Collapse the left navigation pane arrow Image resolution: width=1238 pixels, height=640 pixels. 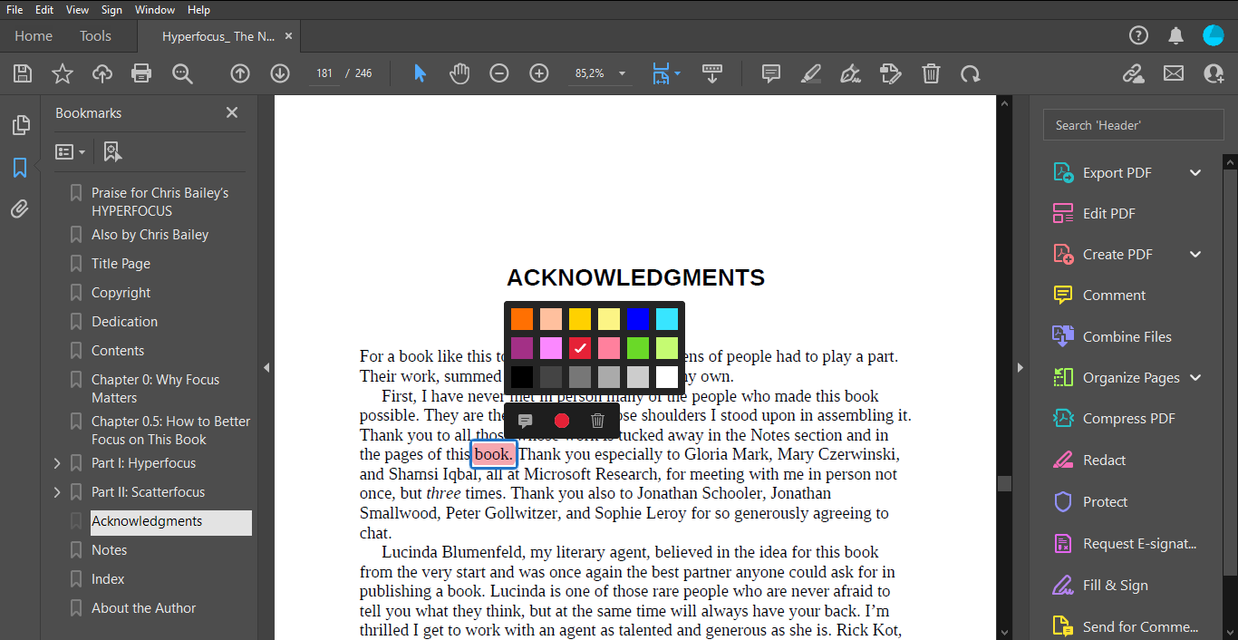[266, 367]
